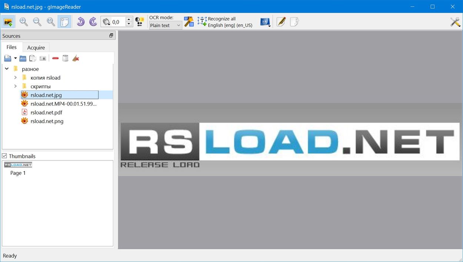Open the OCR mode dropdown
The height and width of the screenshot is (262, 463).
coord(165,26)
